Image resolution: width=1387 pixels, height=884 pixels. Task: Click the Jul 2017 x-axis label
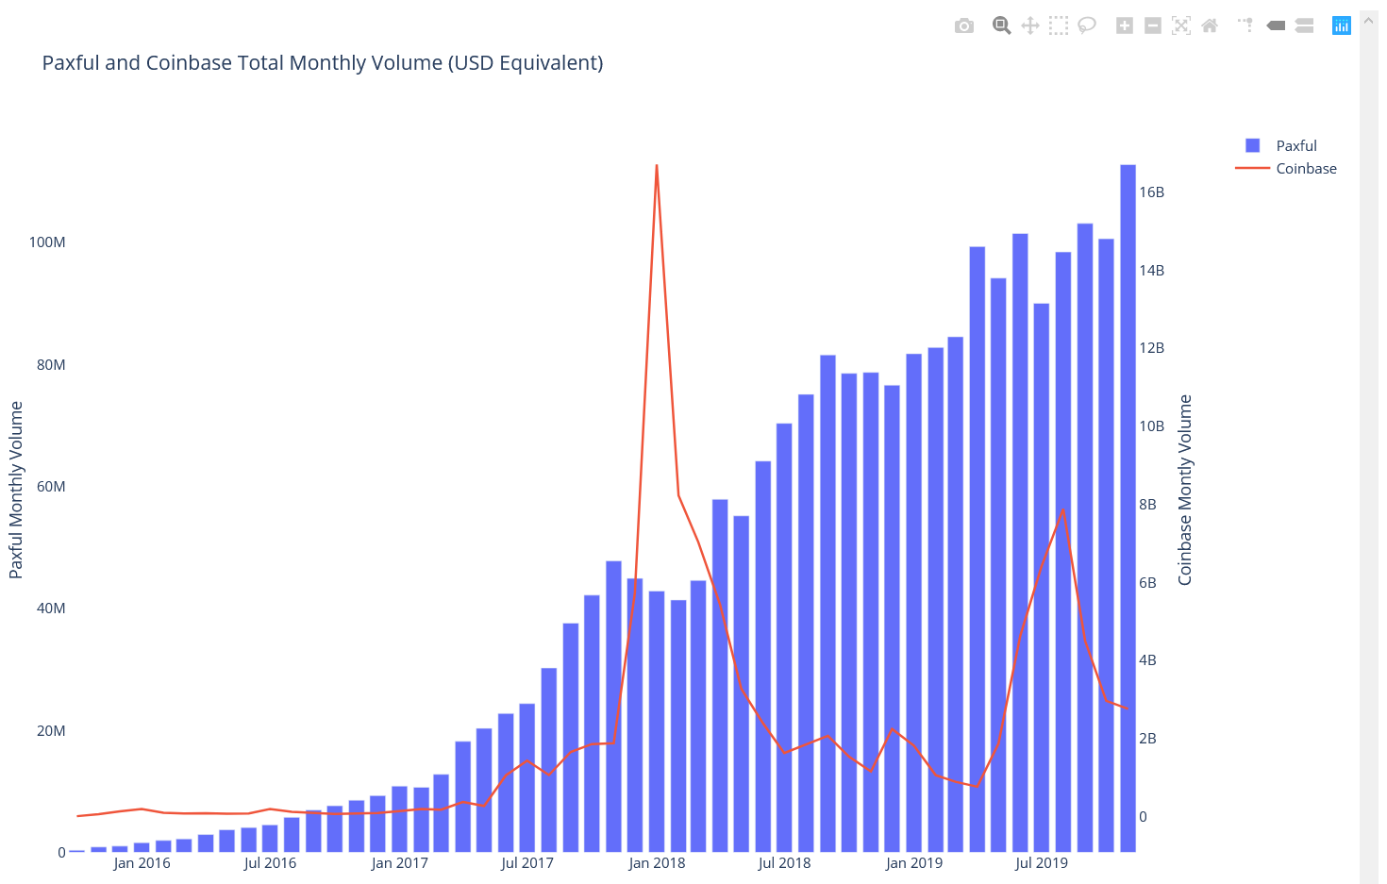(527, 863)
